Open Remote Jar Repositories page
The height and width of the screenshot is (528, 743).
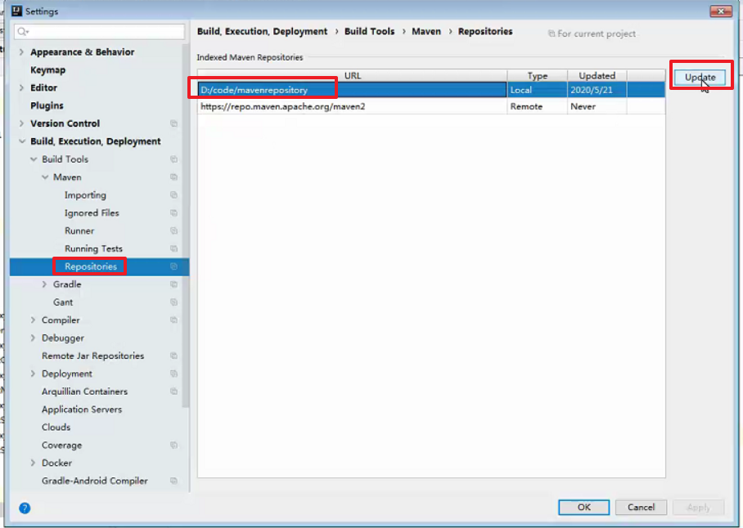93,356
